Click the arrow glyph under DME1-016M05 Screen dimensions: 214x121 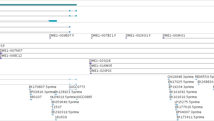point(90,68)
